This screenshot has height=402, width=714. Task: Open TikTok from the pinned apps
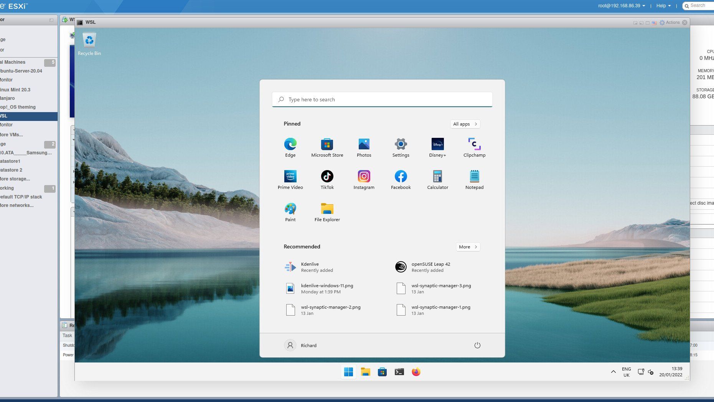(x=327, y=180)
